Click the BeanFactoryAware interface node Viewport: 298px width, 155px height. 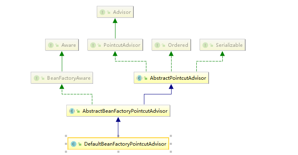click(62, 78)
